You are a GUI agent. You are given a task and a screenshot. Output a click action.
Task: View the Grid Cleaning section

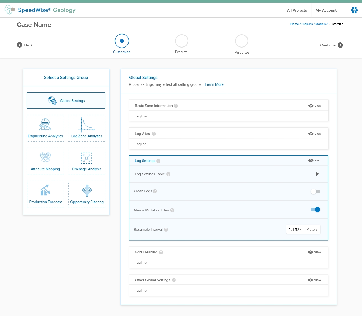point(315,252)
